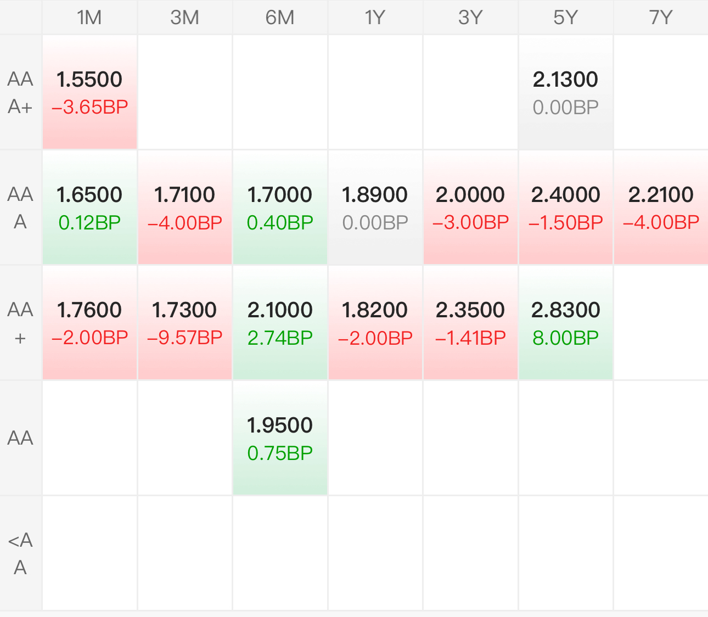
Task: Click the 6M column header
Action: [280, 18]
